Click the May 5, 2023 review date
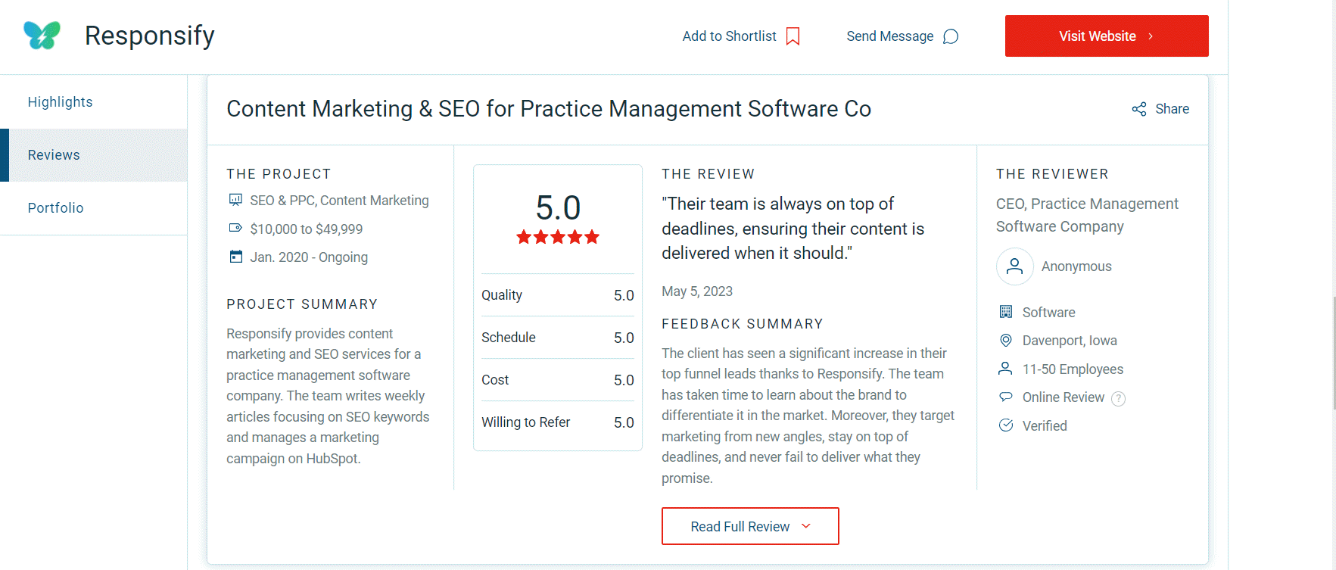Screen dimensions: 1336x570 [x=697, y=291]
